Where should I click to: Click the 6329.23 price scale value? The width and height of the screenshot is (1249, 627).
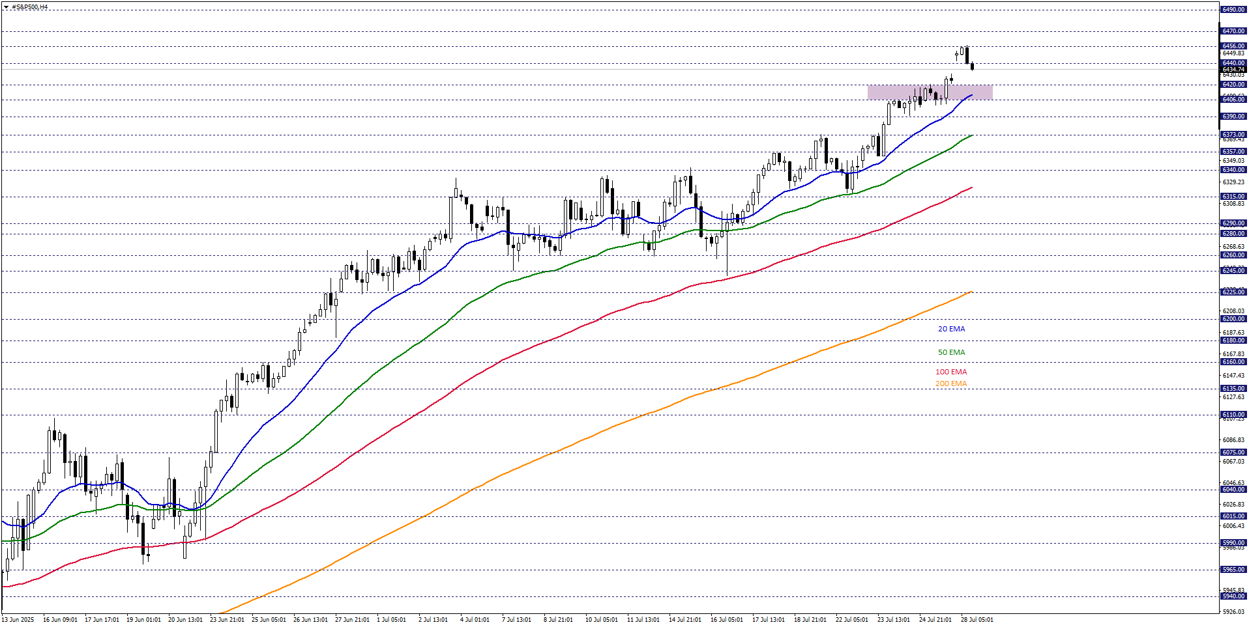point(1233,182)
